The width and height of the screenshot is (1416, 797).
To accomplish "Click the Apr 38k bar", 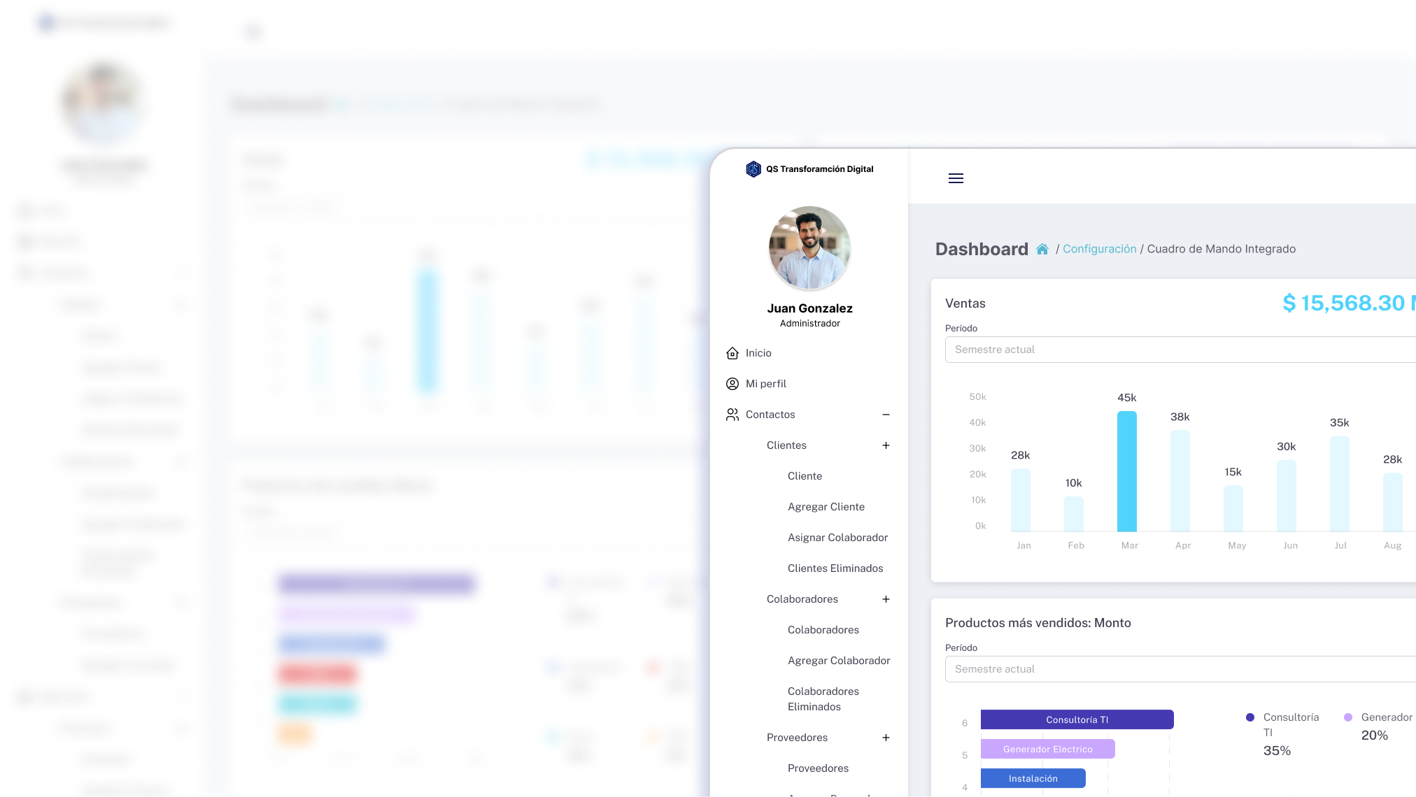I will point(1180,480).
